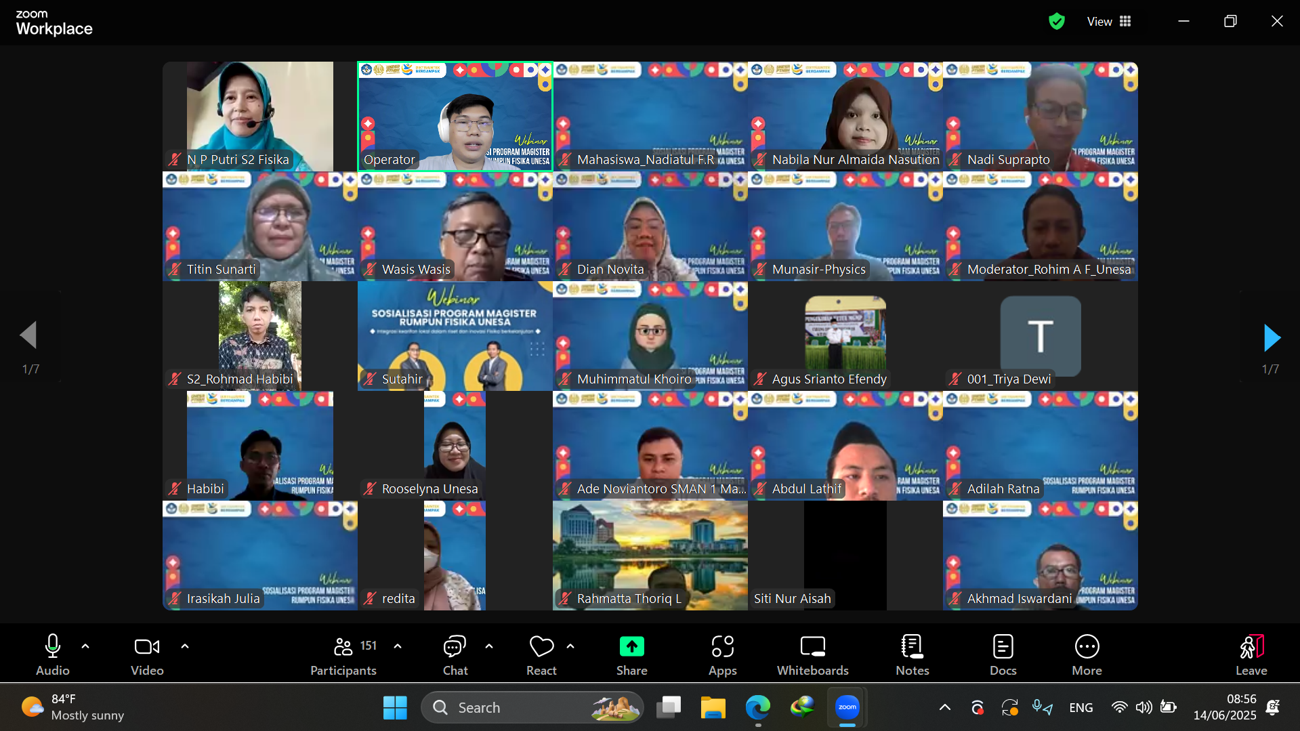Toggle the microphone Audio button

53,654
